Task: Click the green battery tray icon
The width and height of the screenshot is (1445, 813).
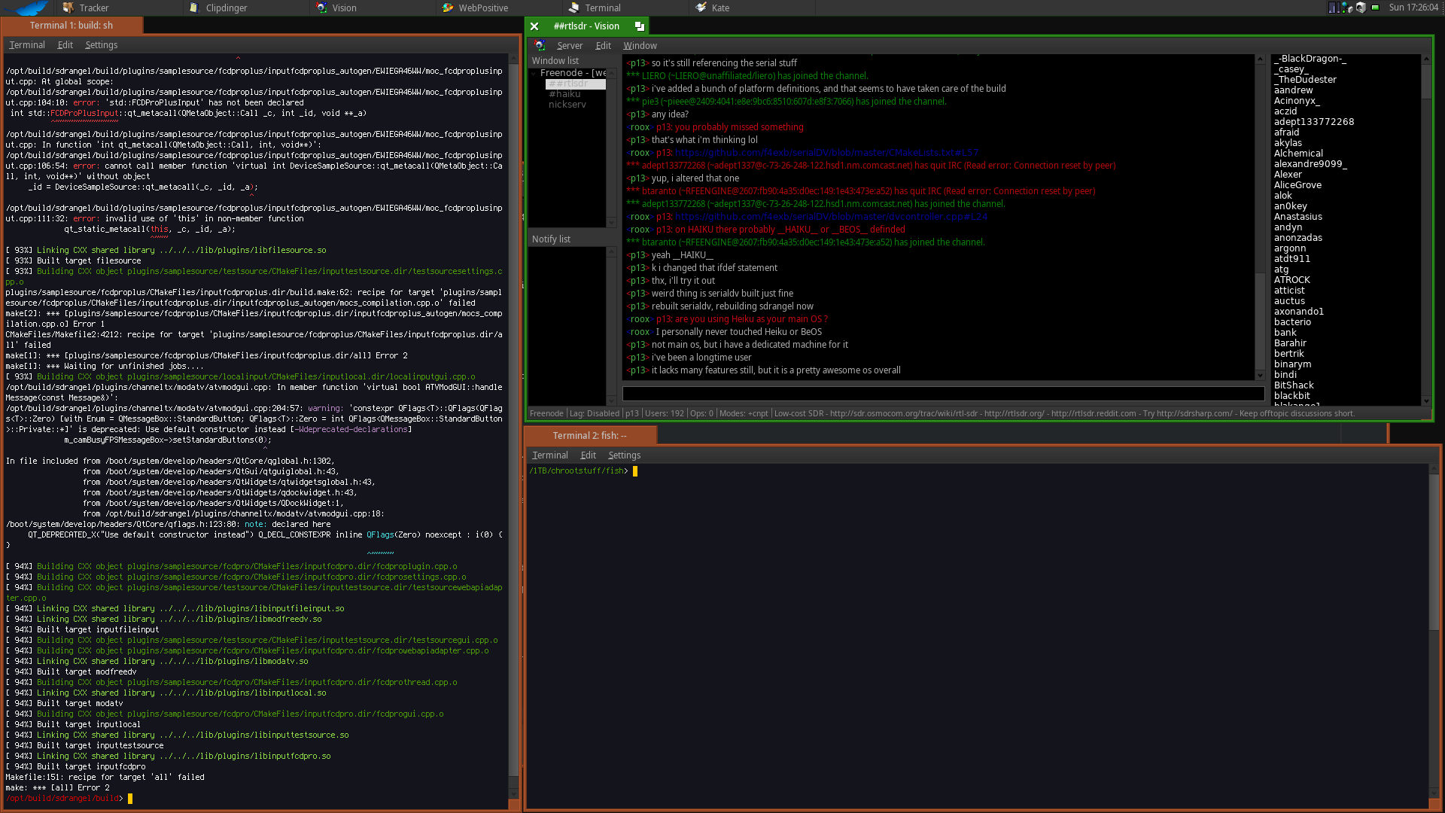Action: click(1376, 8)
